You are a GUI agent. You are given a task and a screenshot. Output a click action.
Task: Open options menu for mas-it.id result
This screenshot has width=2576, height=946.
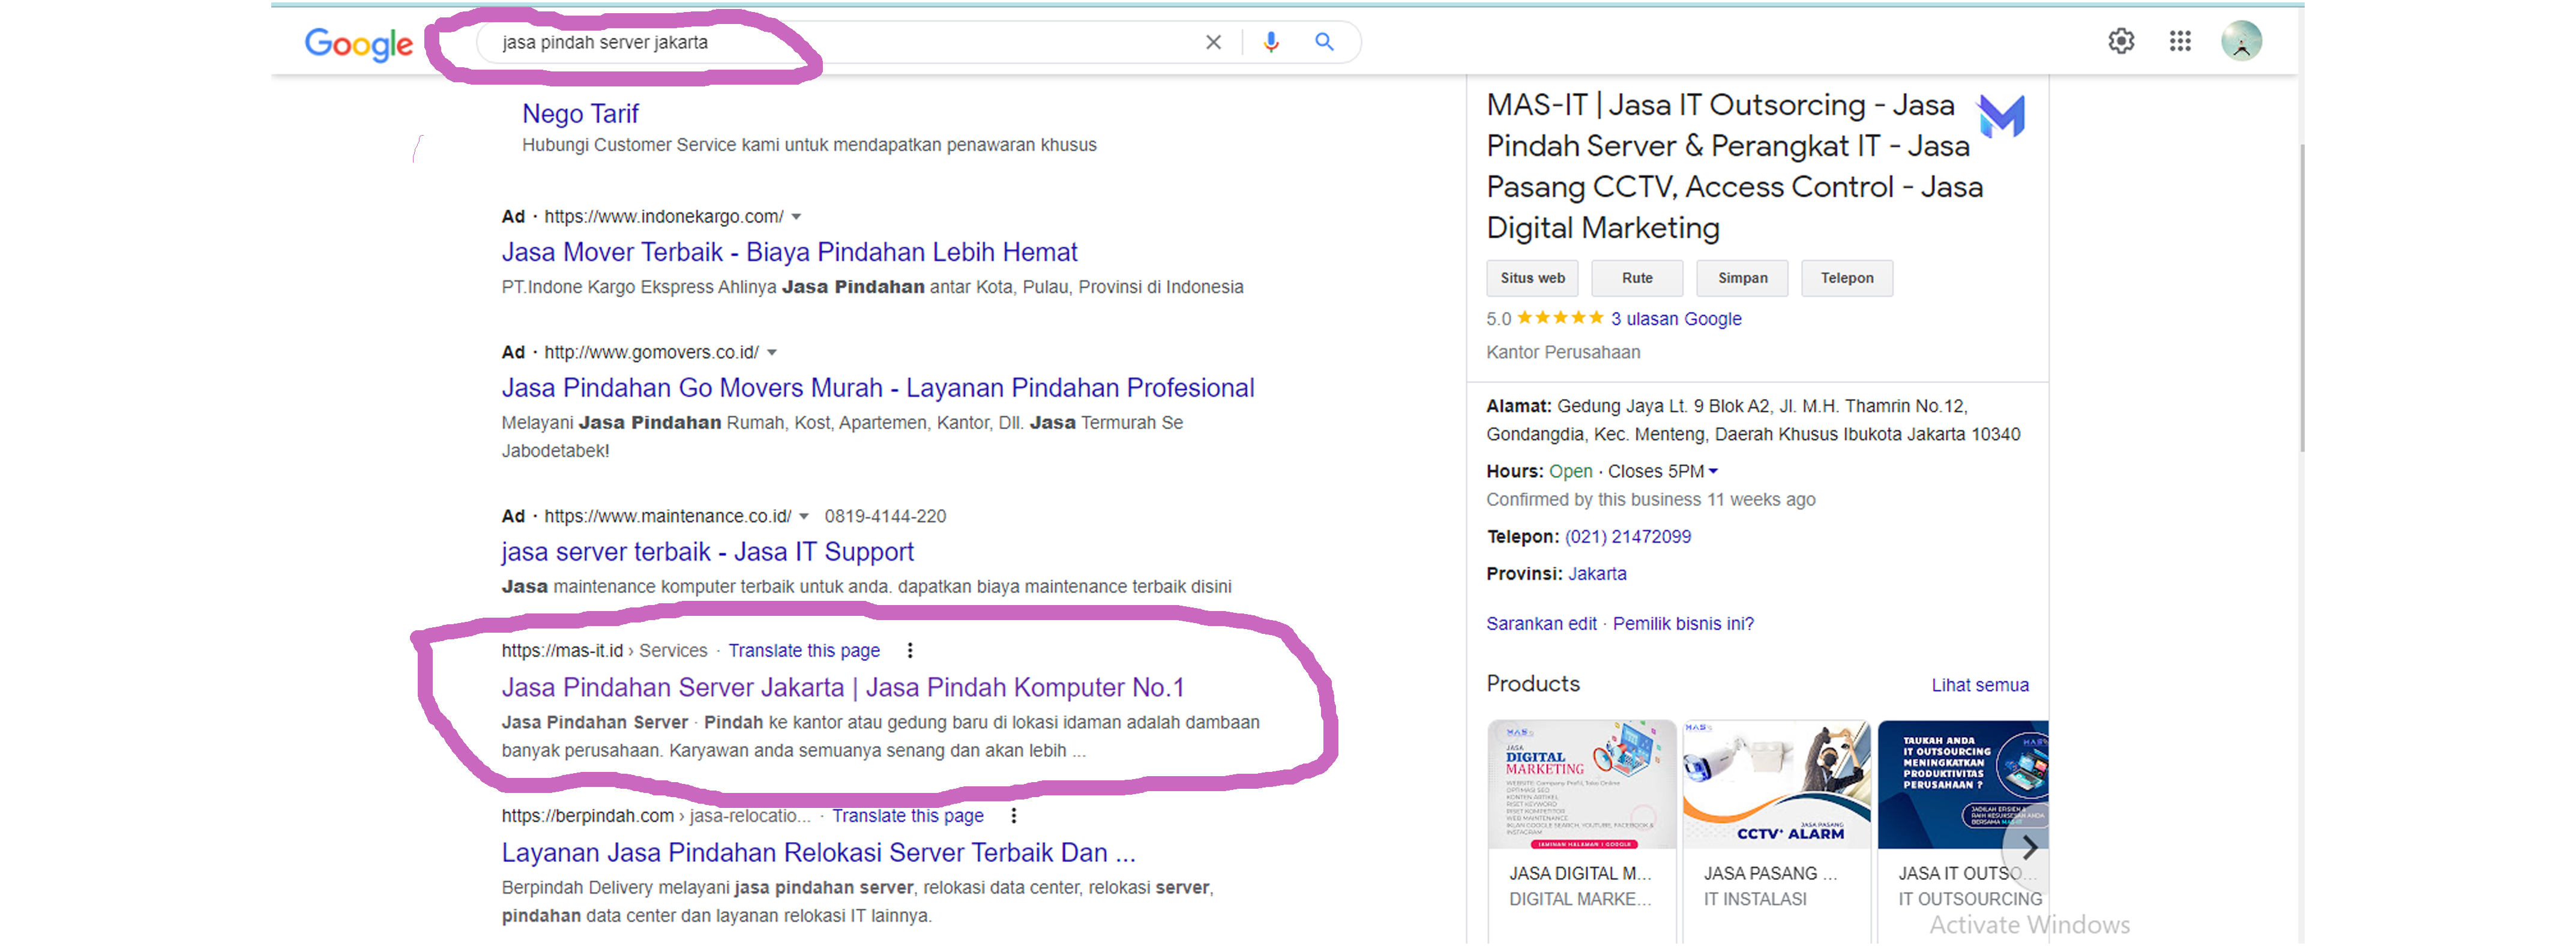(x=909, y=651)
